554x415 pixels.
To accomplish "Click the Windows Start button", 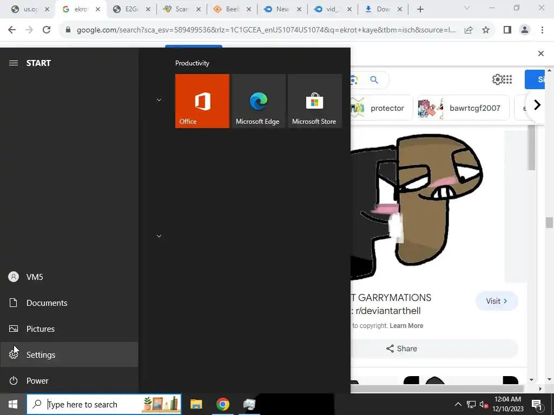I will click(13, 404).
